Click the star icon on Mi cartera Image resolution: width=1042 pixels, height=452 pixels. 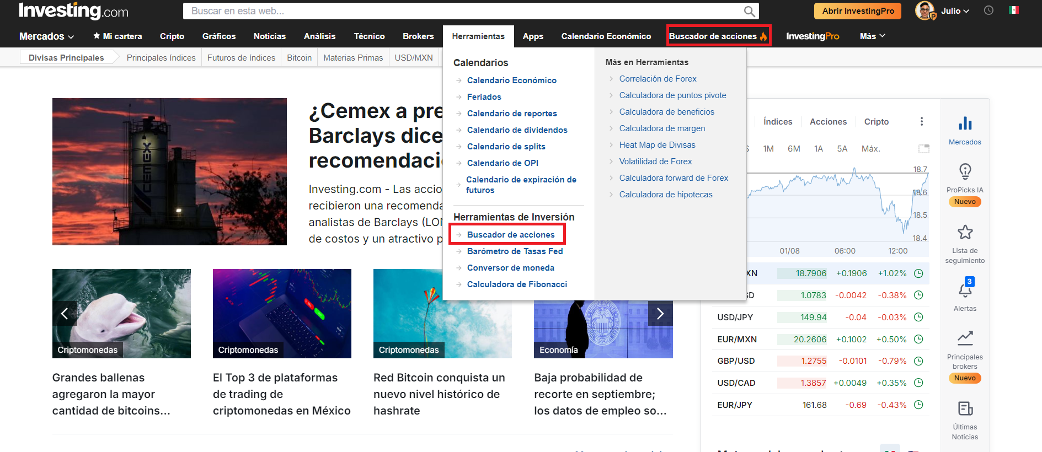97,36
